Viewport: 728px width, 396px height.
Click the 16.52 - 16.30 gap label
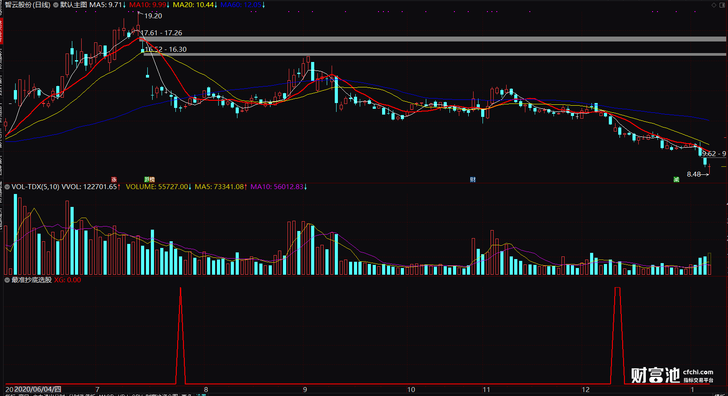pyautogui.click(x=166, y=49)
